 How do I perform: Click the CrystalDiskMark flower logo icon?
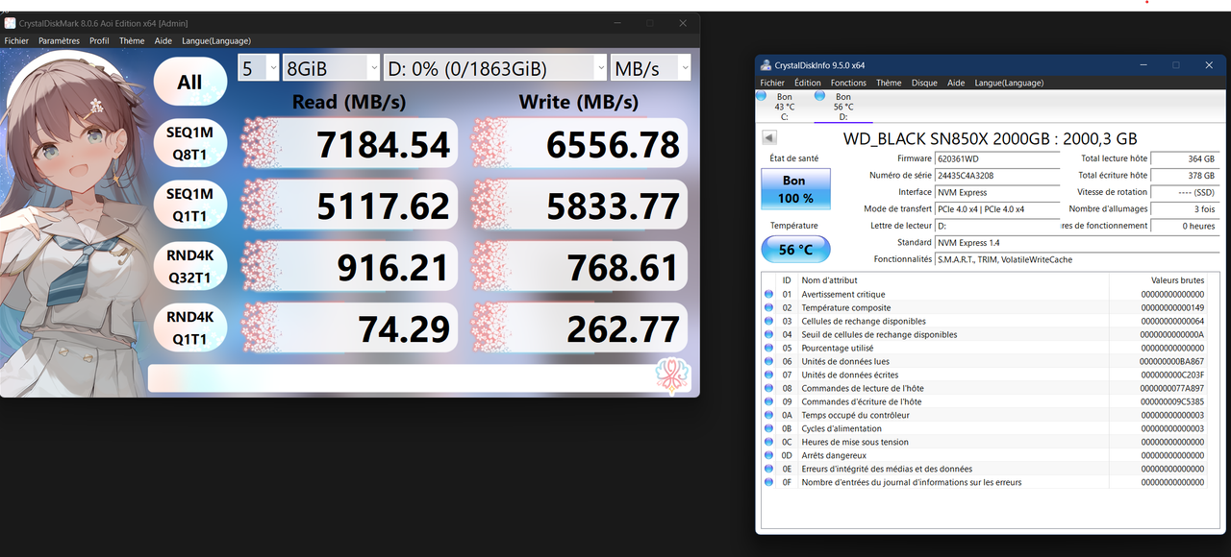[671, 375]
